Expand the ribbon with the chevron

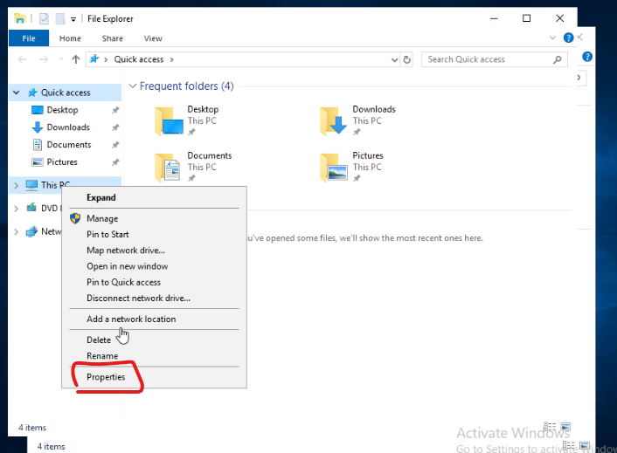click(x=552, y=38)
